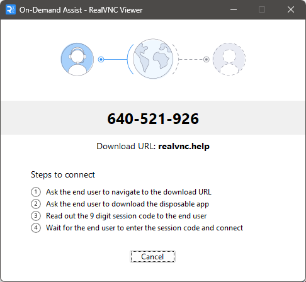Click the realvnc.help download URL
306x282 pixels.
184,146
